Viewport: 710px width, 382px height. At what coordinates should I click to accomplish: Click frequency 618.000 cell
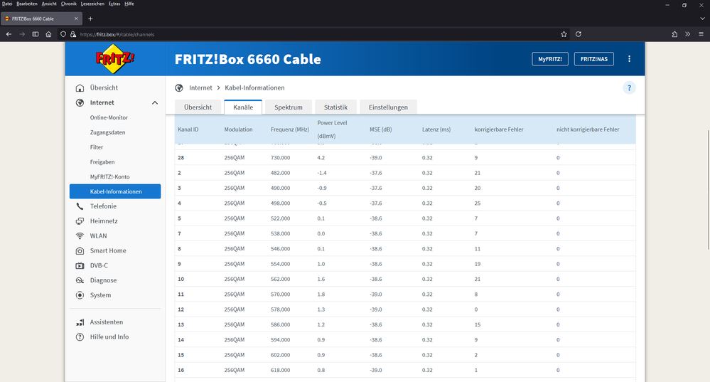point(280,370)
